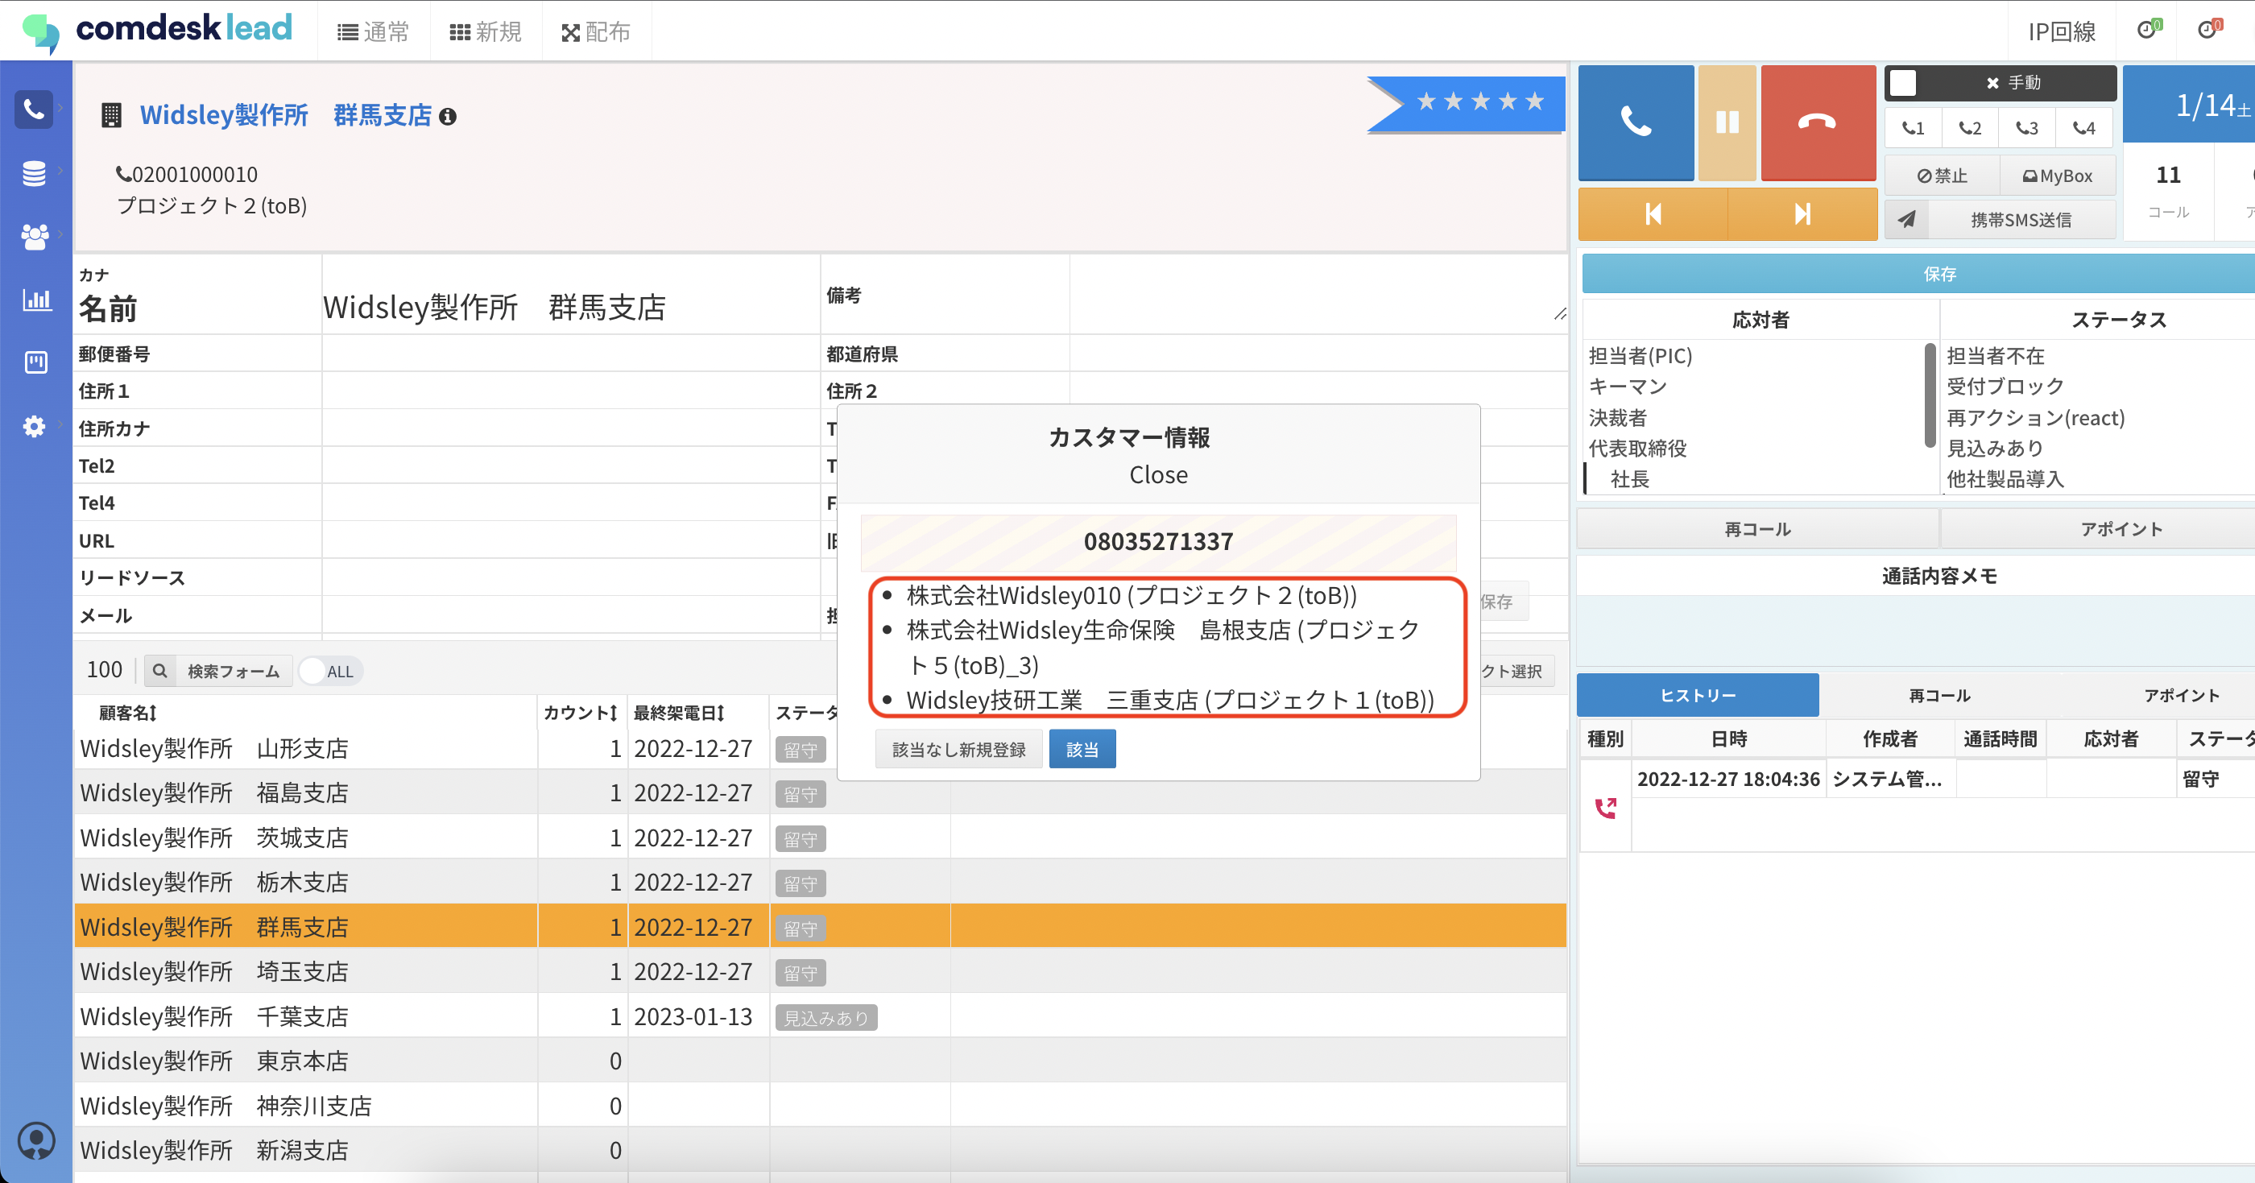
Task: Switch to 新規 view in top menu
Action: pyautogui.click(x=486, y=32)
